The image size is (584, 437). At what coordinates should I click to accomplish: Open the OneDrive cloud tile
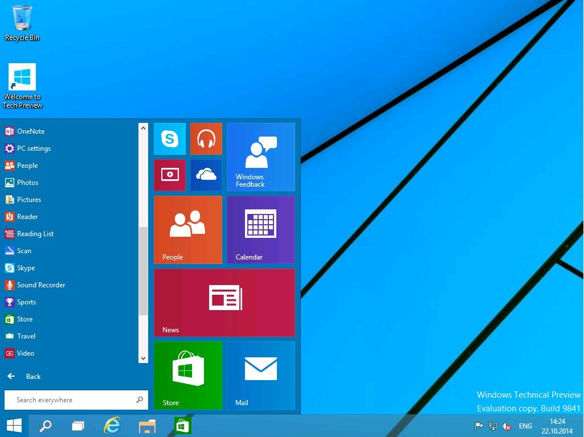(x=206, y=175)
